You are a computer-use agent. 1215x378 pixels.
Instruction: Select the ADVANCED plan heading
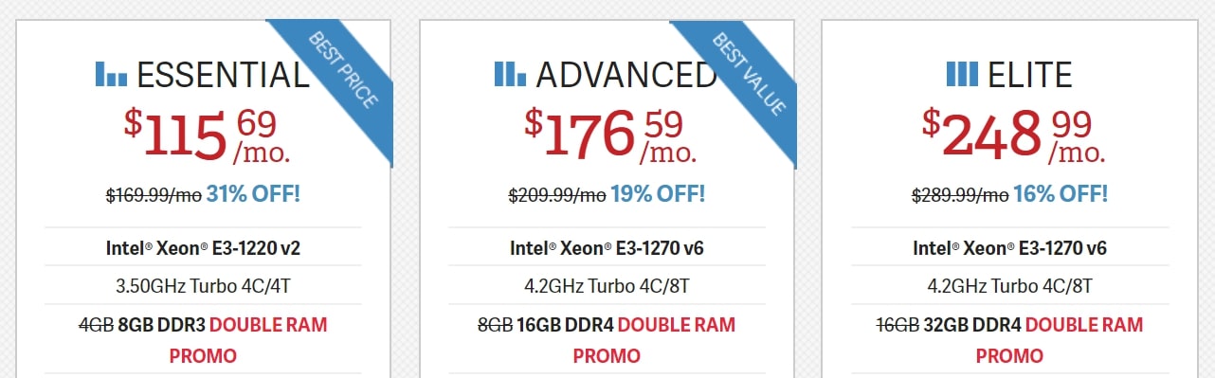point(626,75)
